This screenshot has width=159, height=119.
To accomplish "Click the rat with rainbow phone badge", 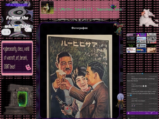I will [131, 50].
